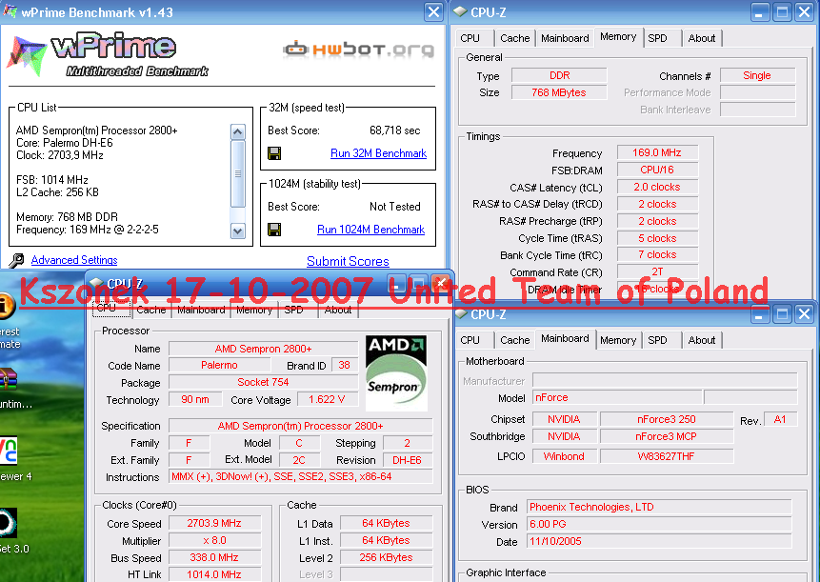Select Memory tab in CPU-Z Mainboard window

click(617, 340)
